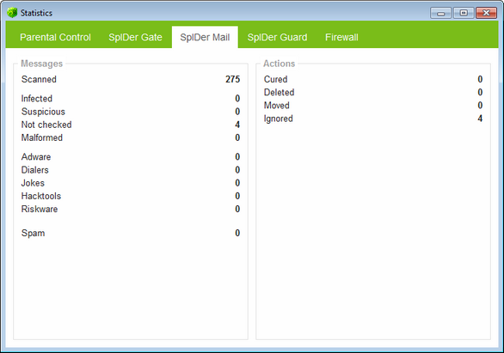Click the Cured actions label
Viewport: 504px width, 353px height.
click(275, 79)
